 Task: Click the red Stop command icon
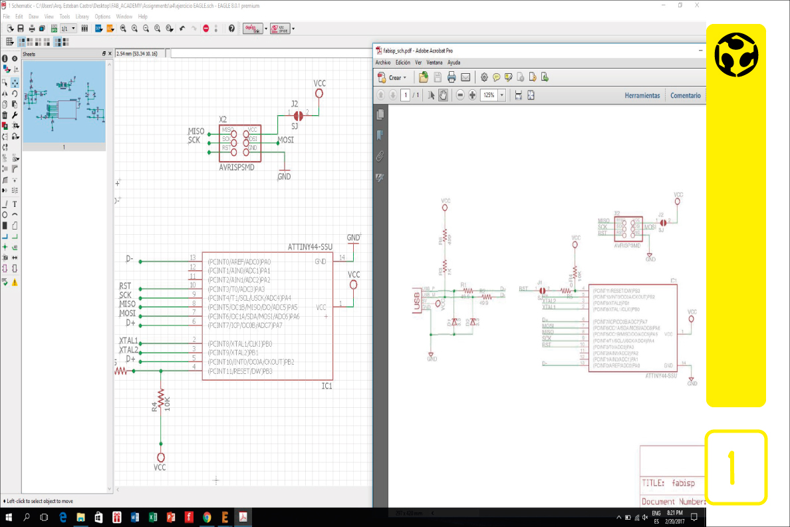pos(206,29)
